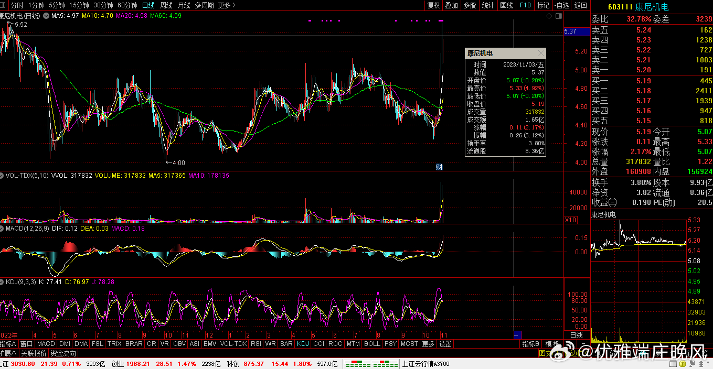Screen dimensions: 713x369
Task: Open indicator dropdown next to 康尼机电(日线)
Action: (x=45, y=16)
